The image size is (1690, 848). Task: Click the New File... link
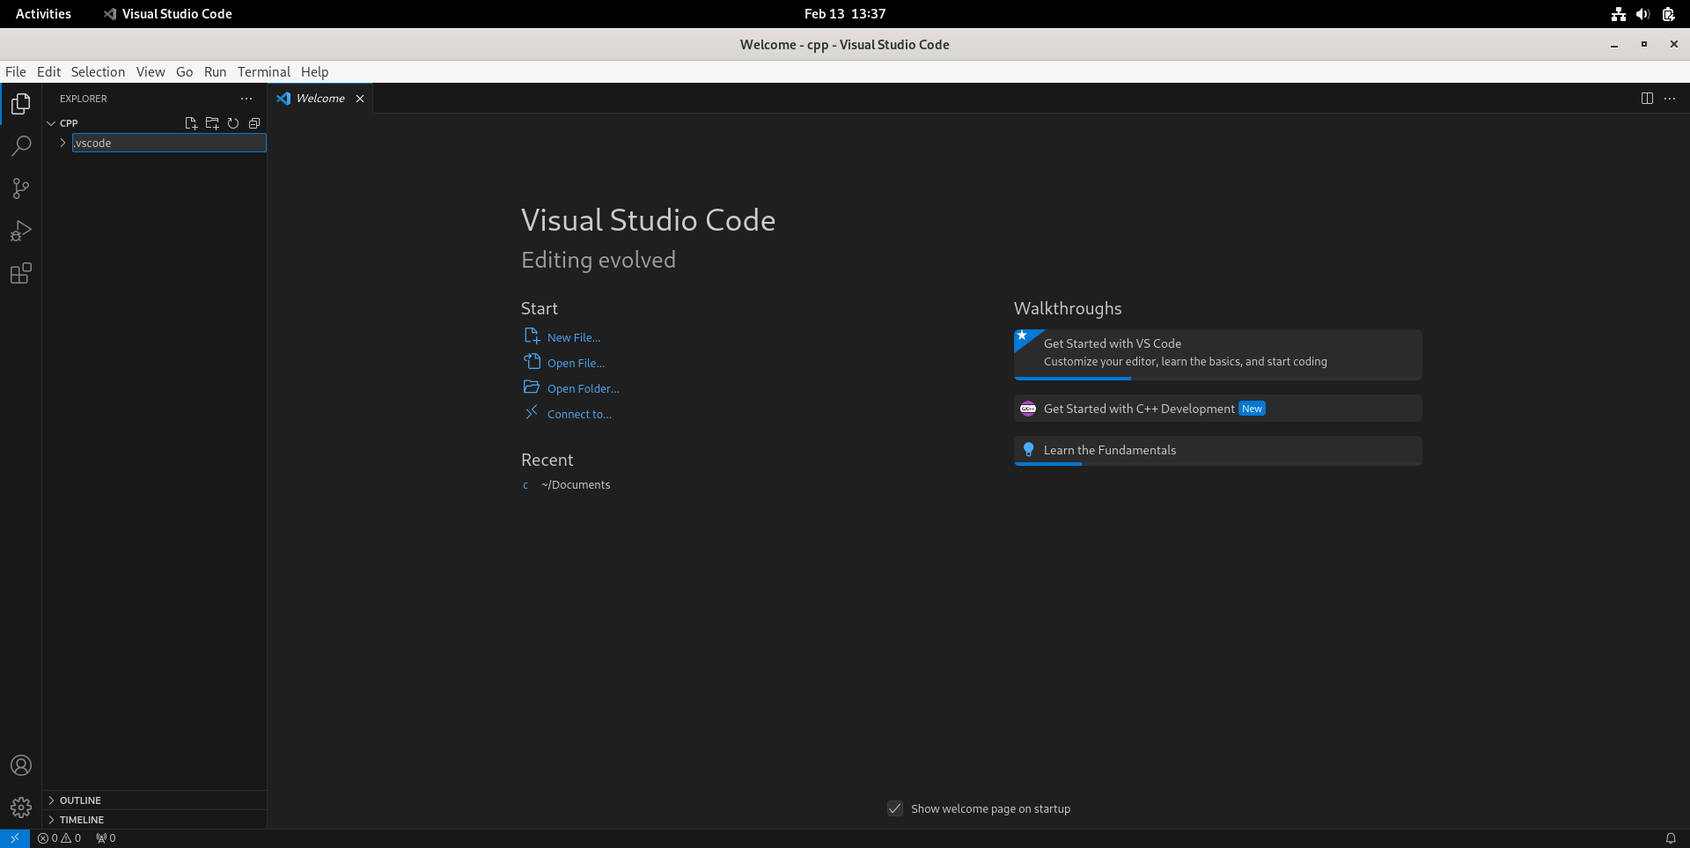pos(574,337)
